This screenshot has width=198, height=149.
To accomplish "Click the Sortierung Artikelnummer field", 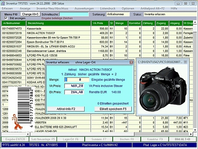I will (118, 14).
